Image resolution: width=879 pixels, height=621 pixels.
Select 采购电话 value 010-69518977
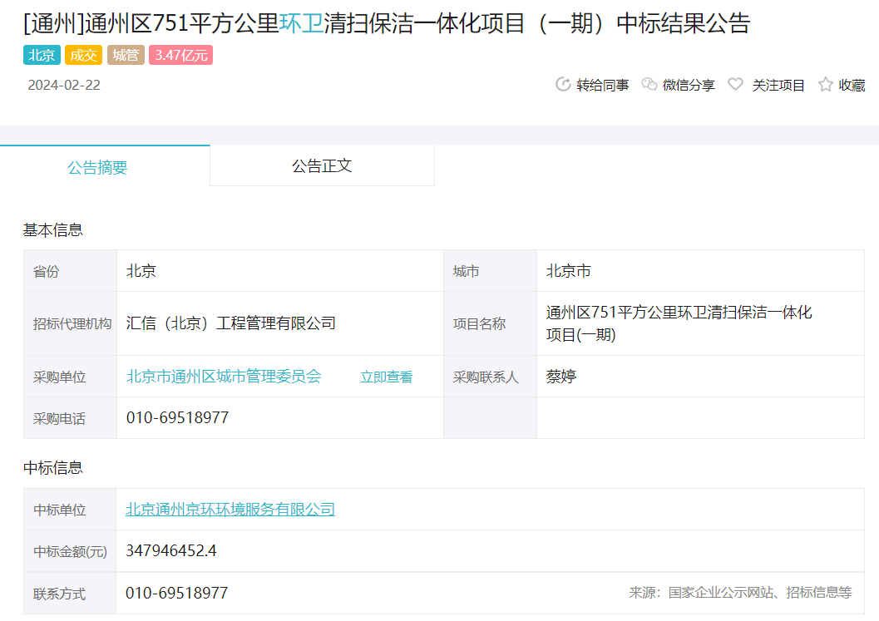pos(178,417)
